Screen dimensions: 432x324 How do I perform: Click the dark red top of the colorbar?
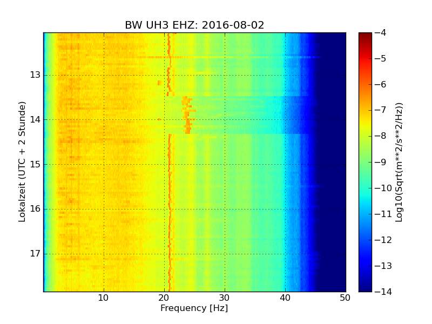coord(365,36)
